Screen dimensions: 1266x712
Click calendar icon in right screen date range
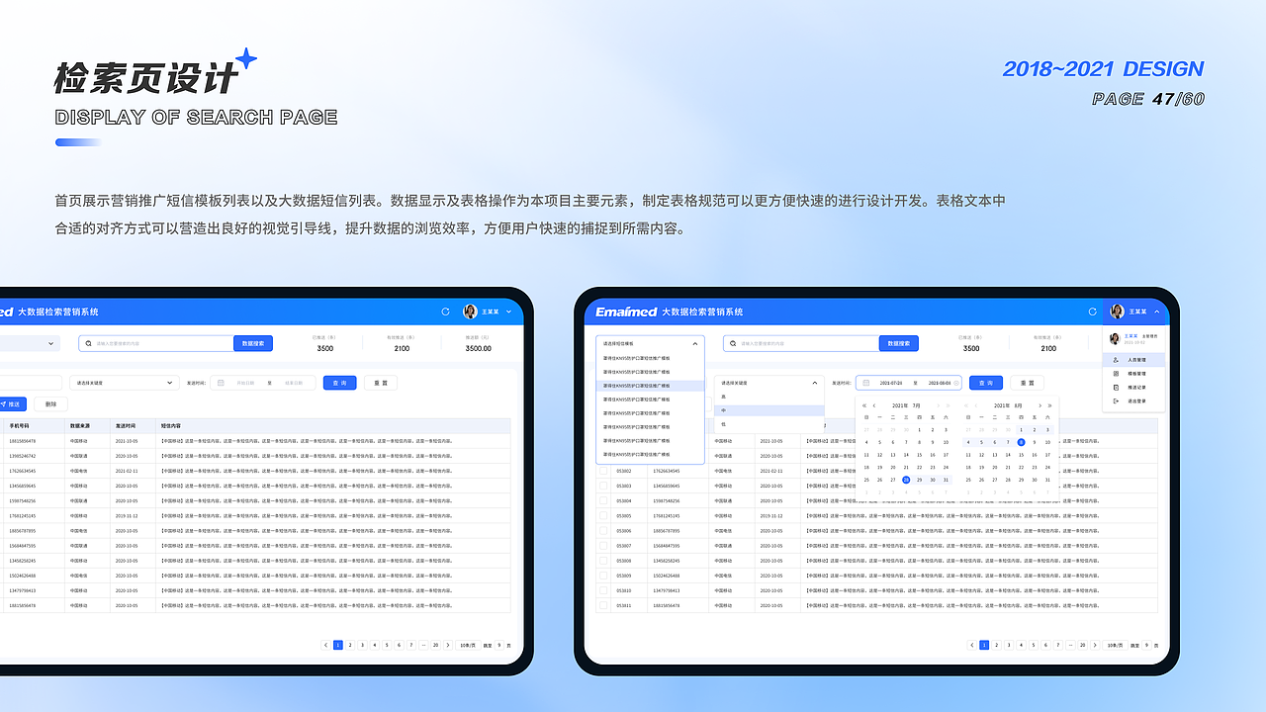[866, 383]
